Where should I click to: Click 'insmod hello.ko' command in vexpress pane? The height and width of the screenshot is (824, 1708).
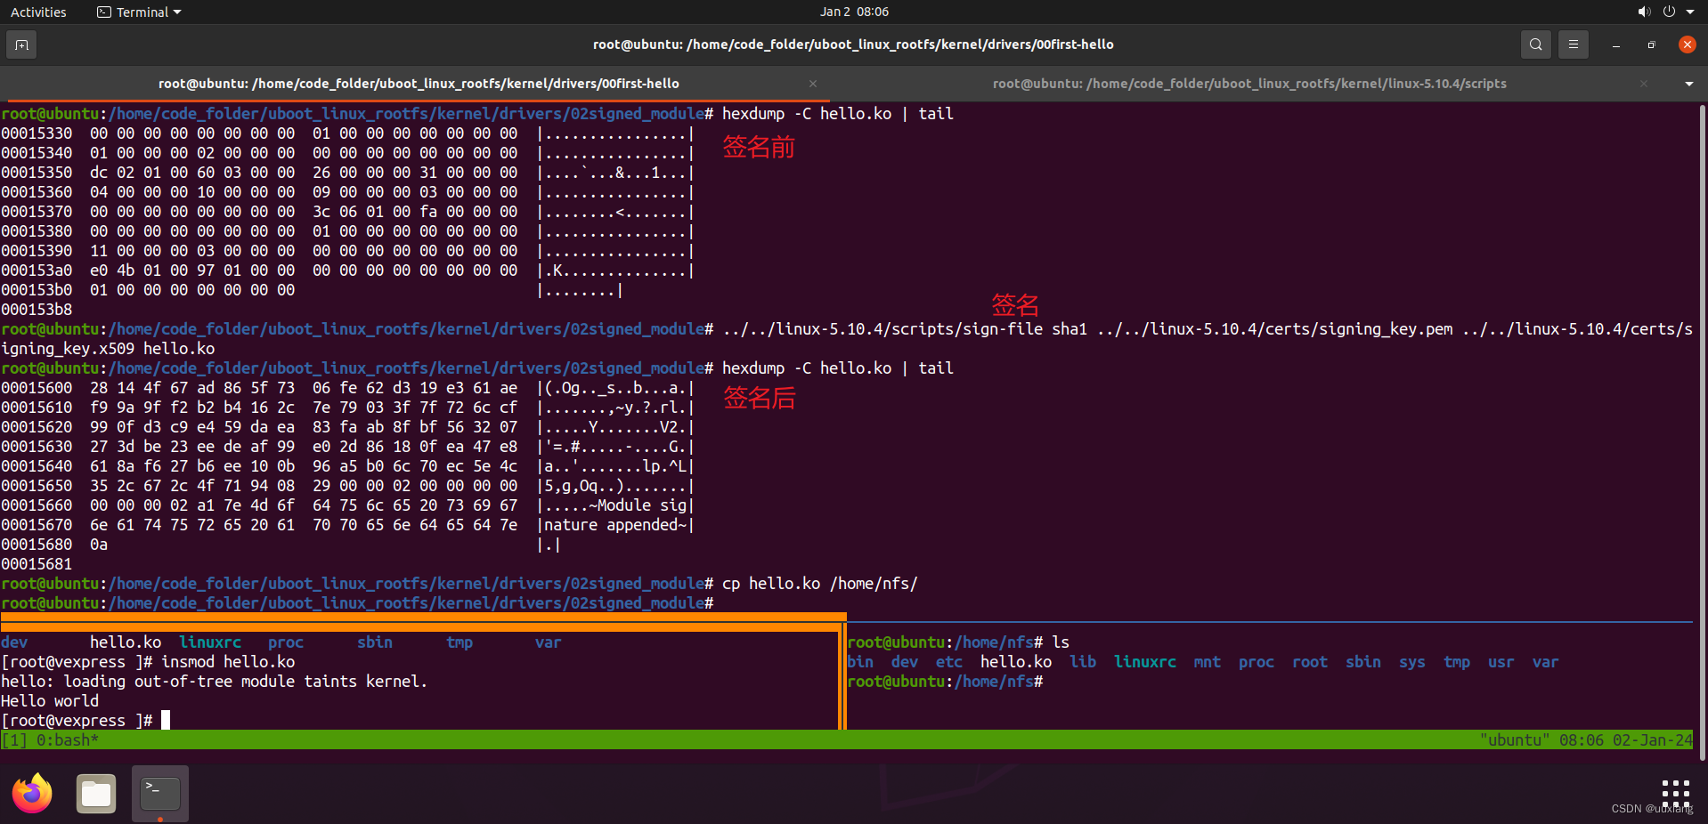pos(228,662)
